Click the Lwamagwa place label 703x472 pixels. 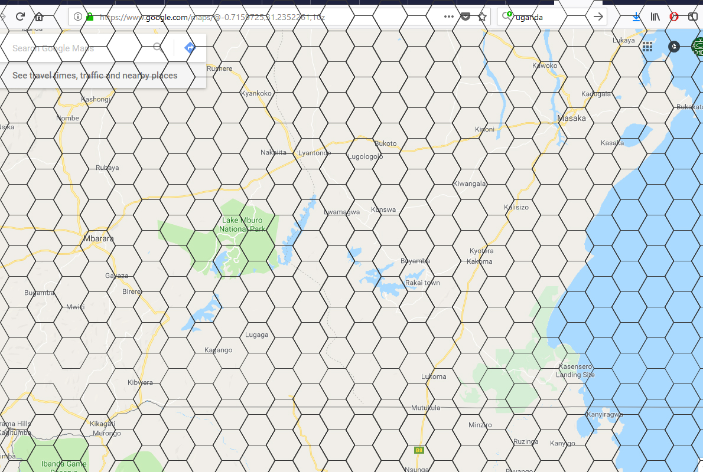341,212
